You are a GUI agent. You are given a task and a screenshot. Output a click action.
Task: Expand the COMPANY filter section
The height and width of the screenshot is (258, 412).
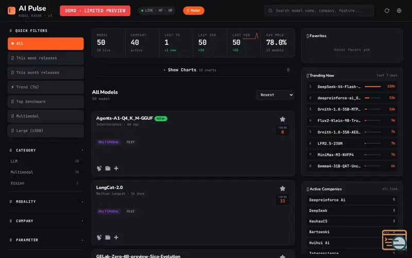(46, 221)
